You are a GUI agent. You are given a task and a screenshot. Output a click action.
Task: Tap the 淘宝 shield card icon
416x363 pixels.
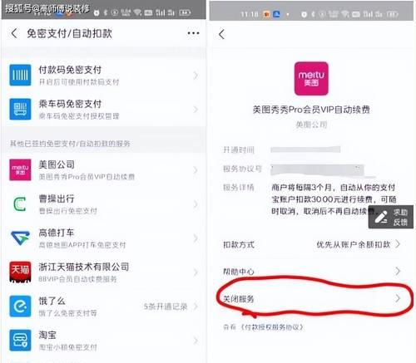[20, 340]
